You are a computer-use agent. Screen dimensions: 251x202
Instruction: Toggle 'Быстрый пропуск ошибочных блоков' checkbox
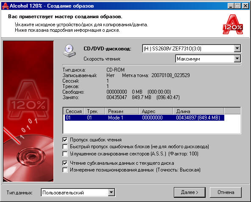[65, 147]
